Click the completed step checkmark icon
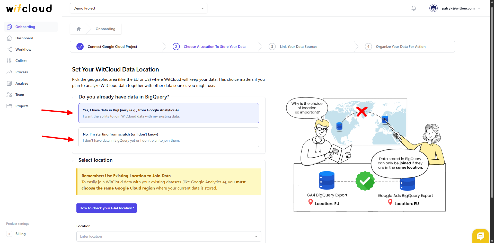Image resolution: width=494 pixels, height=243 pixels. pos(80,47)
